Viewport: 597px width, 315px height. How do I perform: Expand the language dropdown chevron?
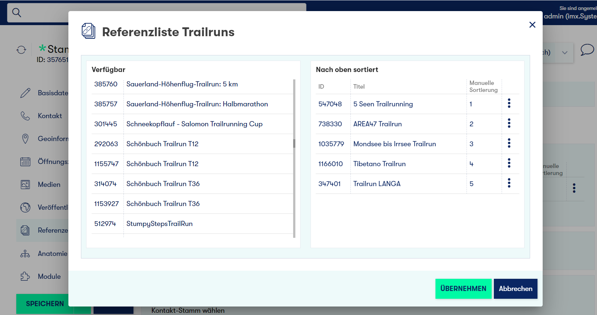click(x=564, y=52)
